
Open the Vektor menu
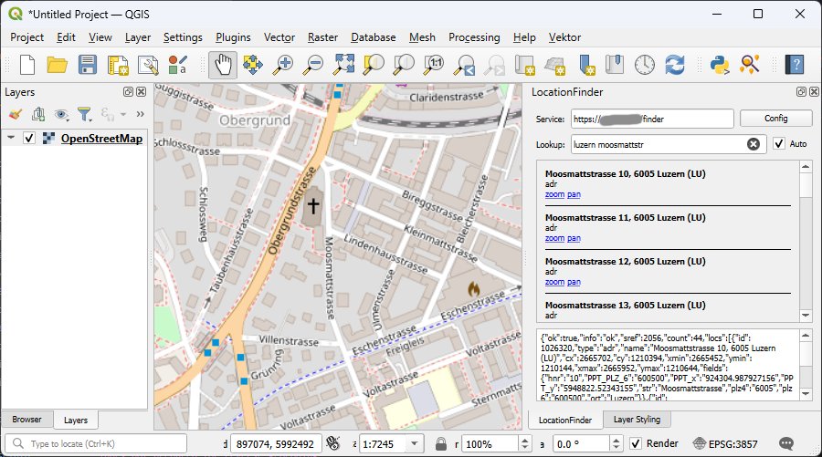click(564, 37)
